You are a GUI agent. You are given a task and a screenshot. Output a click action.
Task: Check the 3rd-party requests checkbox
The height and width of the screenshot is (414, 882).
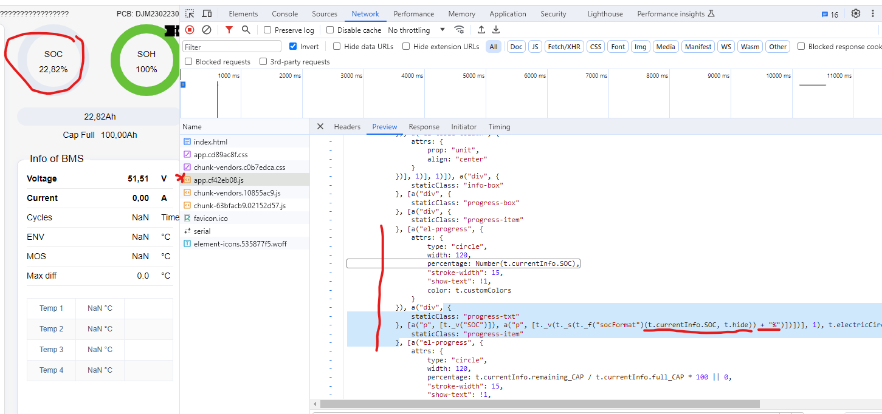click(x=263, y=61)
